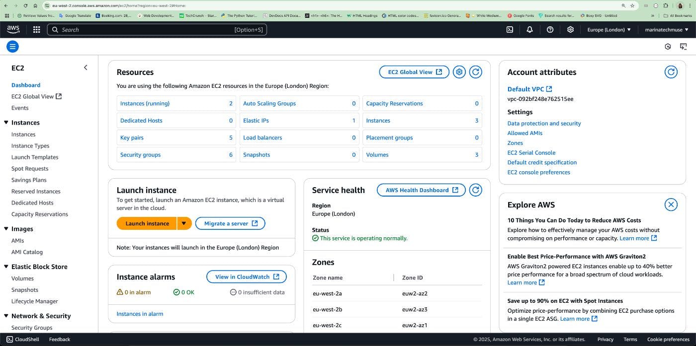Refresh the Resources panel
The height and width of the screenshot is (346, 696).
click(476, 71)
